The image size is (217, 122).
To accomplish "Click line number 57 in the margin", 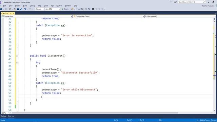I will [x=10, y=107].
